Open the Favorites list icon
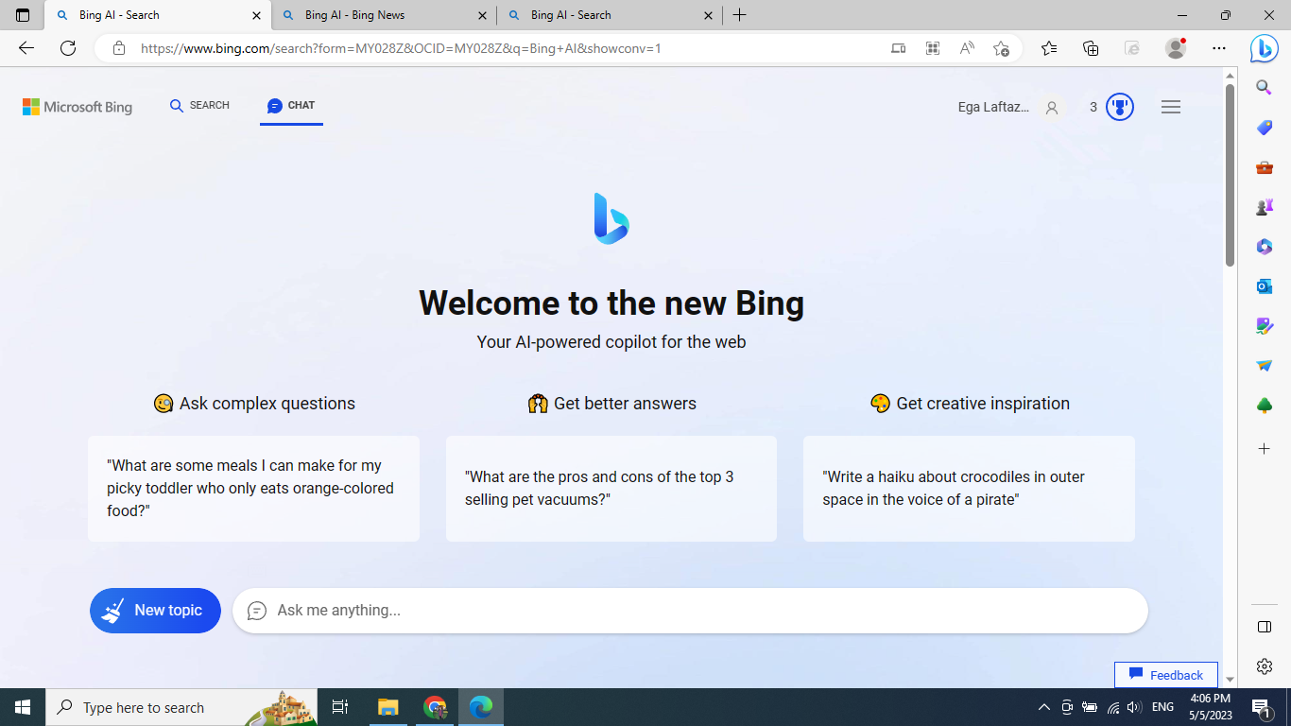The image size is (1291, 726). [1049, 48]
